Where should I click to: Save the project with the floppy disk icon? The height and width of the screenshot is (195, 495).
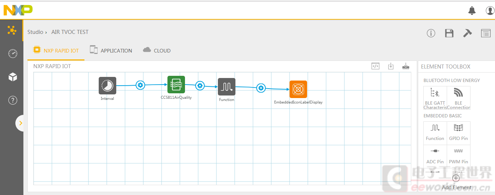coord(449,33)
